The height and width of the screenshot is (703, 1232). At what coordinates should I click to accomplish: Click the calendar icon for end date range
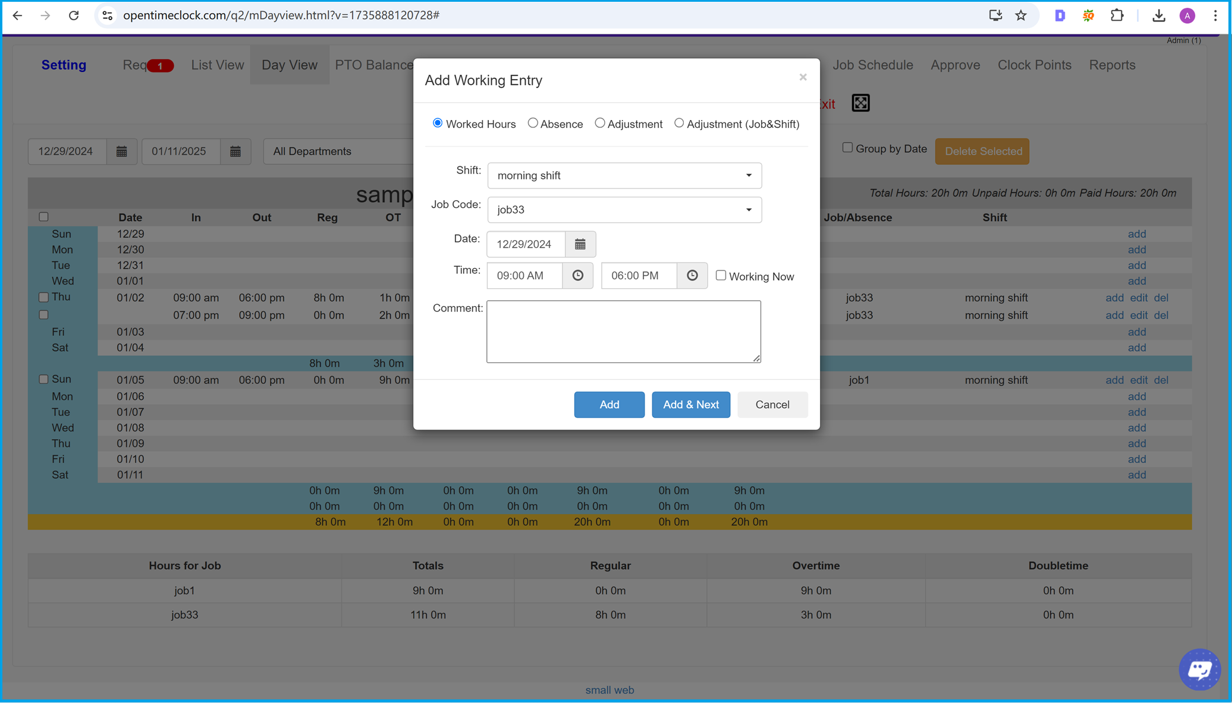(235, 150)
